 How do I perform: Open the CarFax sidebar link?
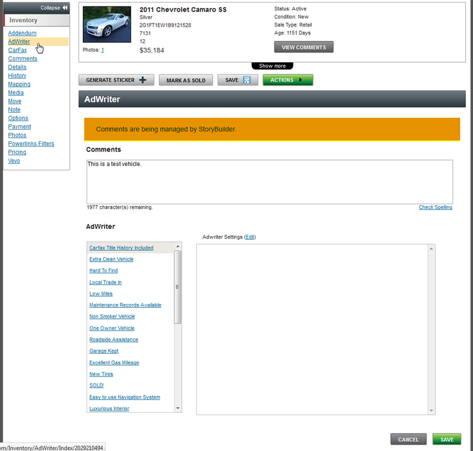17,50
